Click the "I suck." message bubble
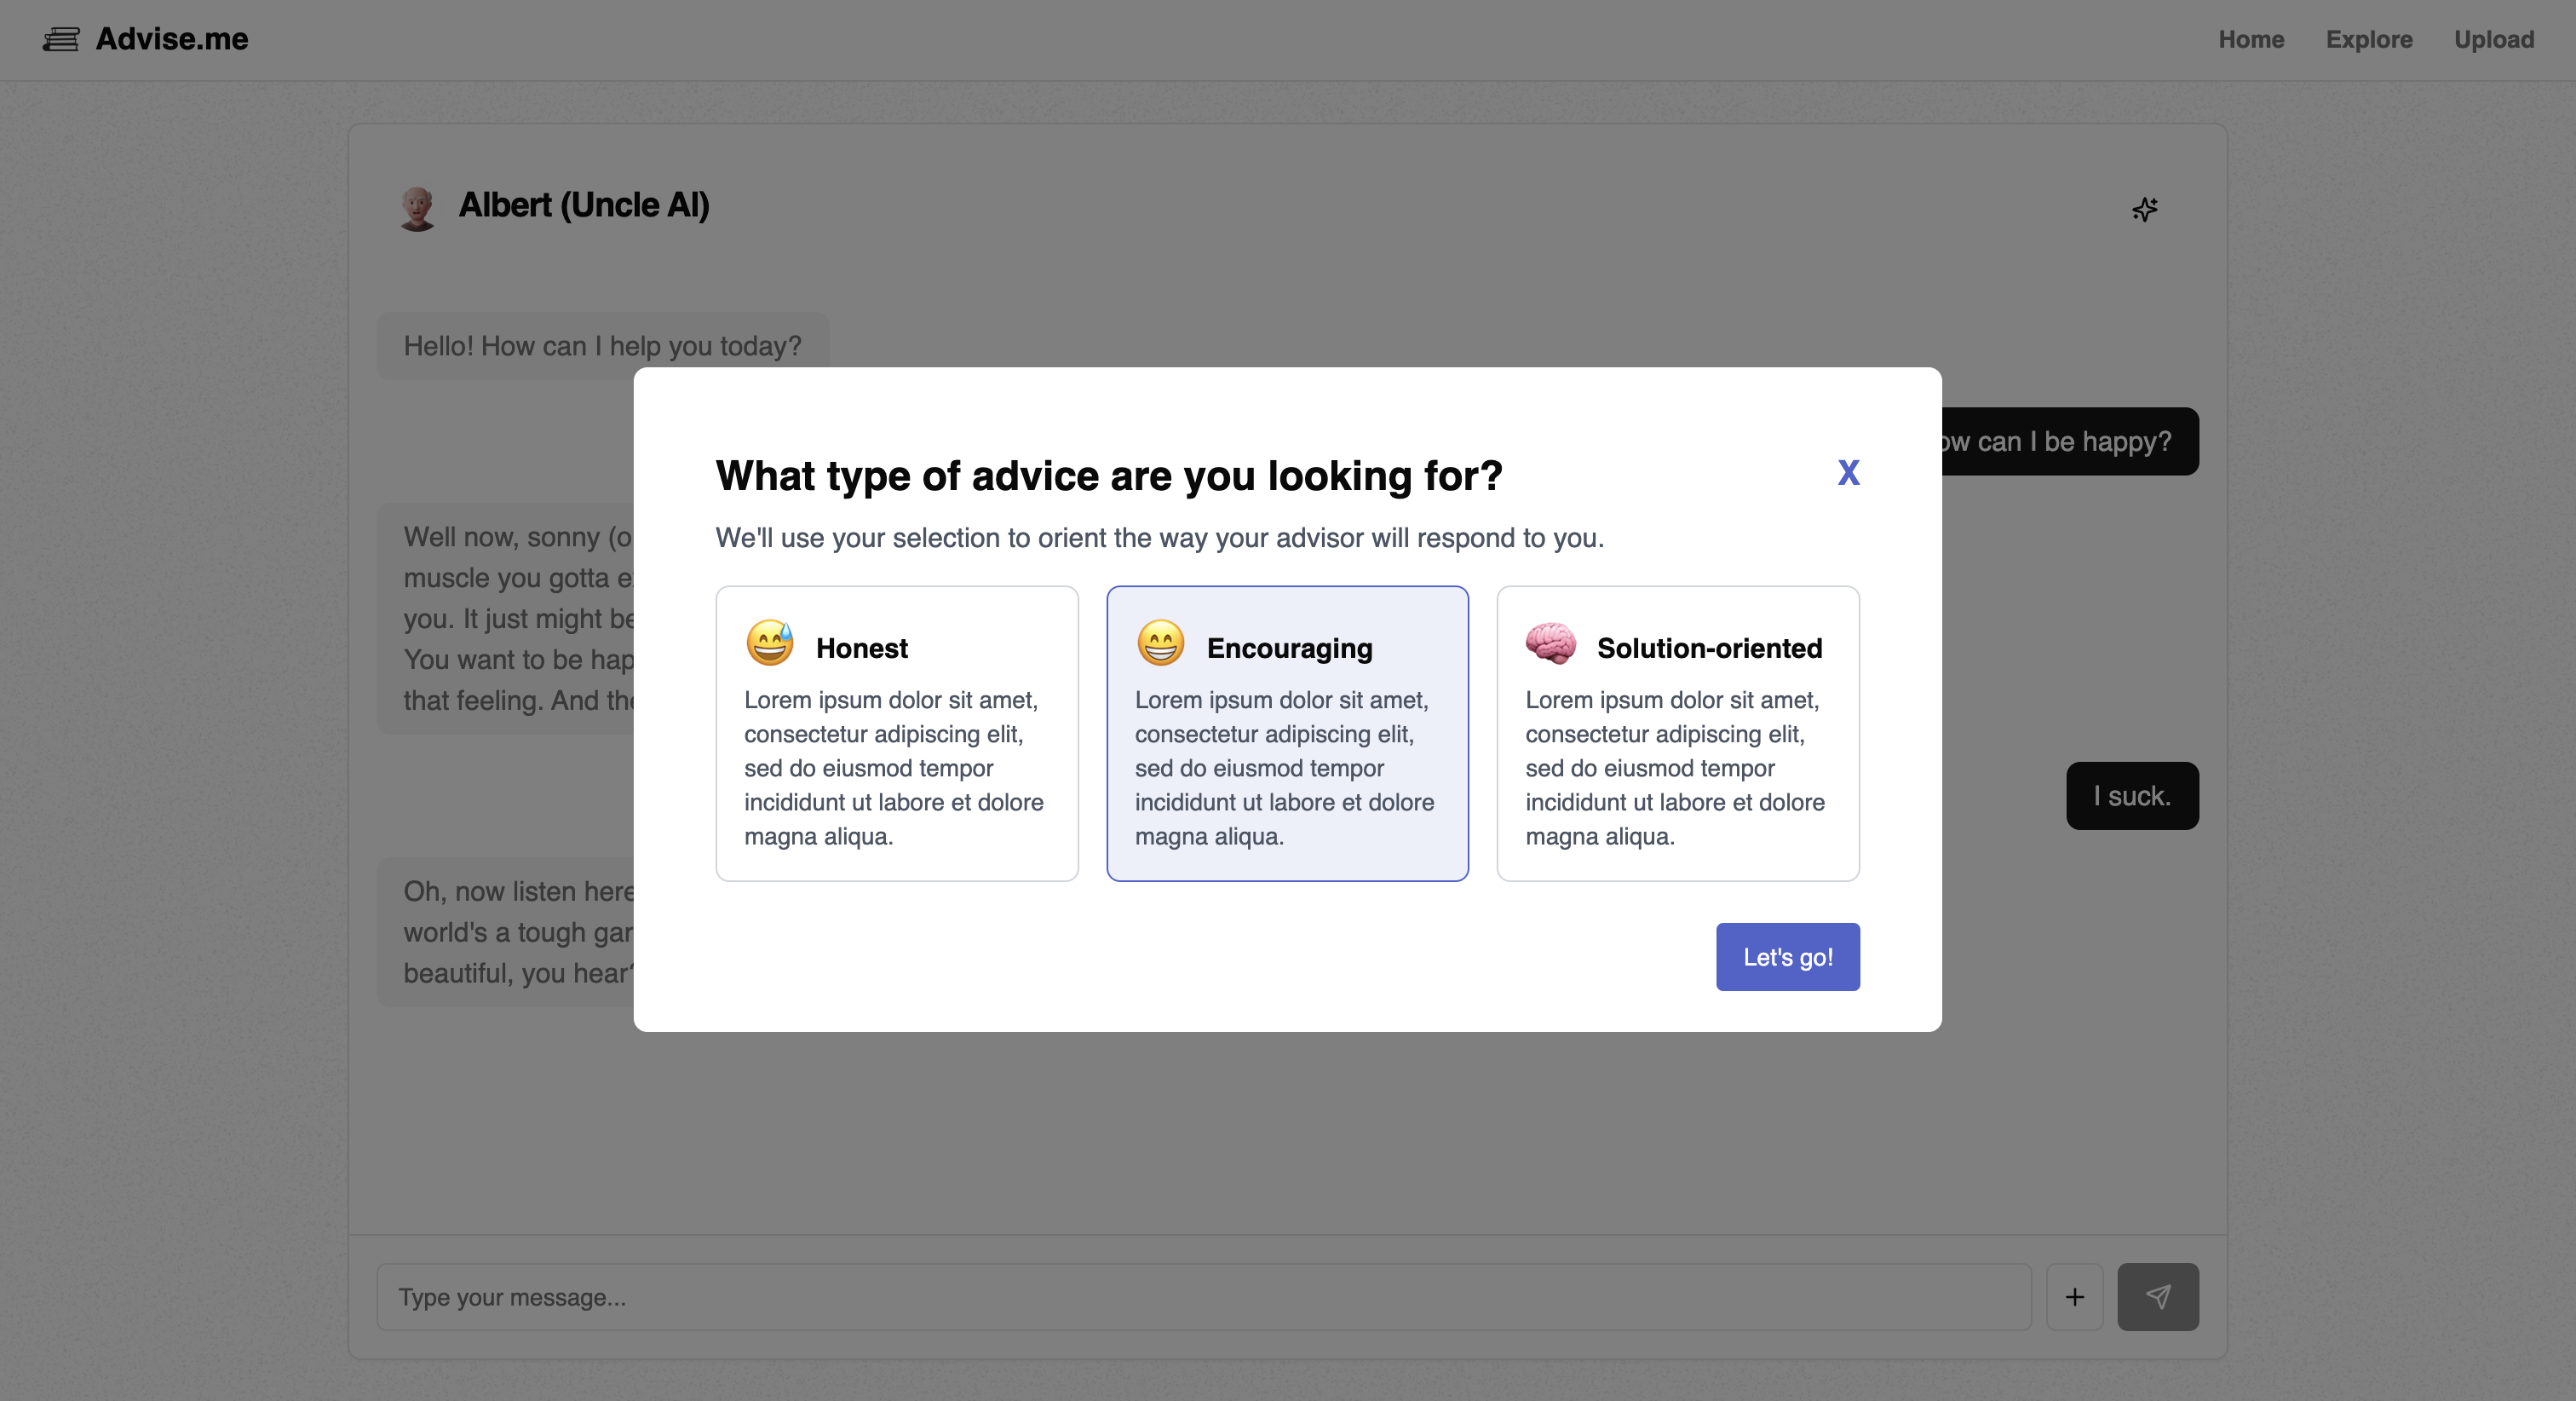Viewport: 2576px width, 1401px height. (2131, 797)
